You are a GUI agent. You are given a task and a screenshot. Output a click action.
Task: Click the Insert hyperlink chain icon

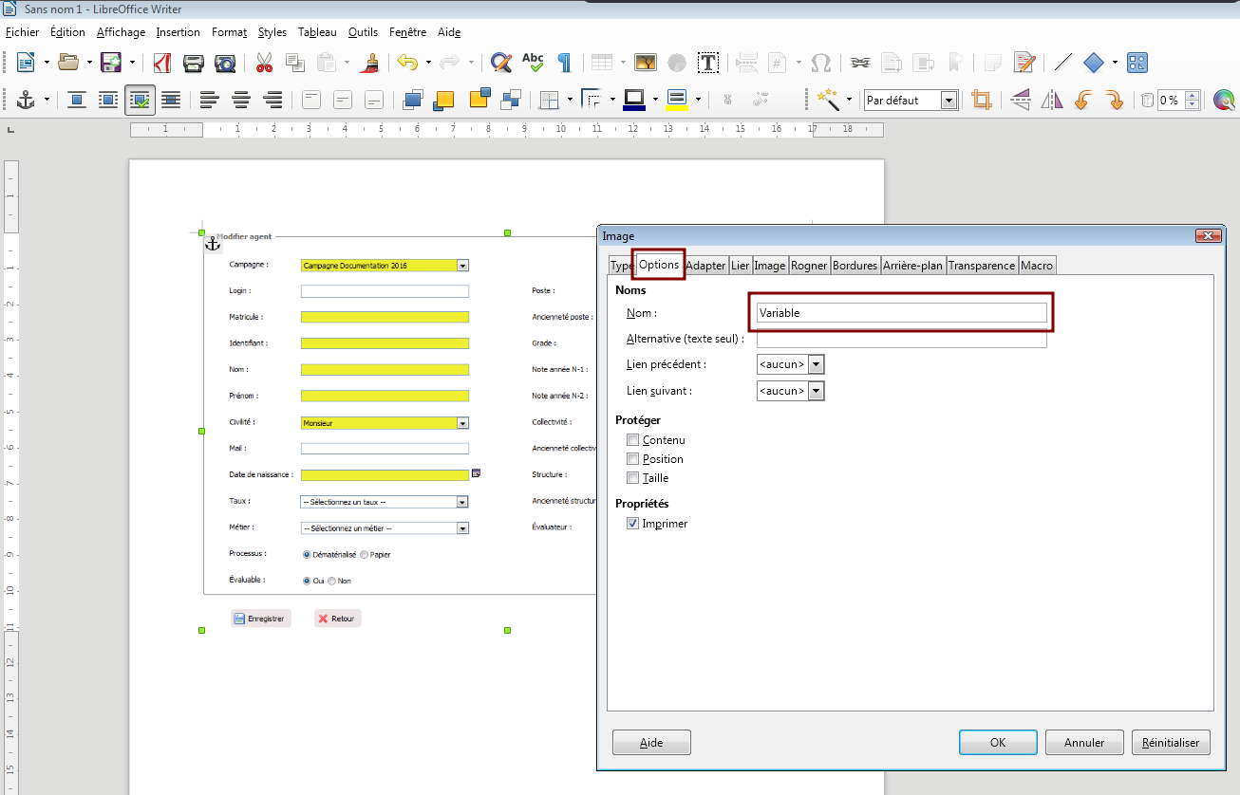pos(860,63)
